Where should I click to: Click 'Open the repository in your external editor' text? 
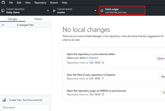[x=91, y=54]
